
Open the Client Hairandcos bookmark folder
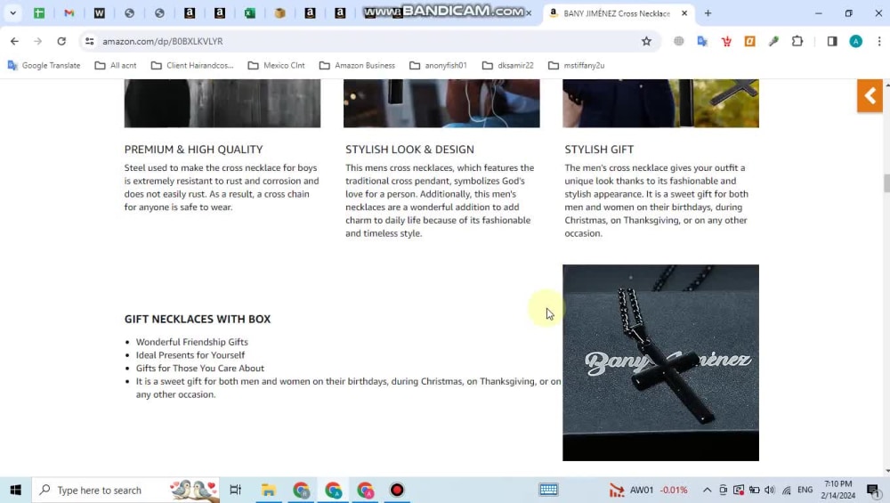[192, 65]
